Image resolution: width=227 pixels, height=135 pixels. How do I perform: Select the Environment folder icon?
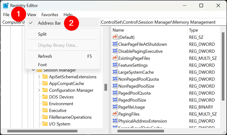[45, 103]
